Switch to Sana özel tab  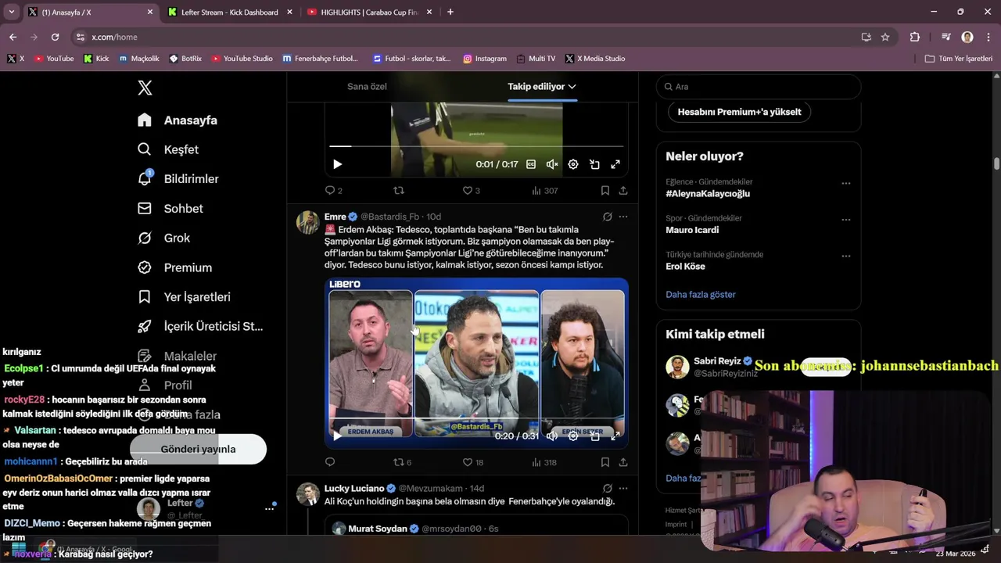[367, 86]
